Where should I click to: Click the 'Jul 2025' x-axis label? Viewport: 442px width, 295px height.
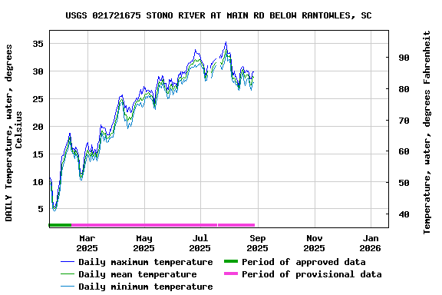(200, 244)
